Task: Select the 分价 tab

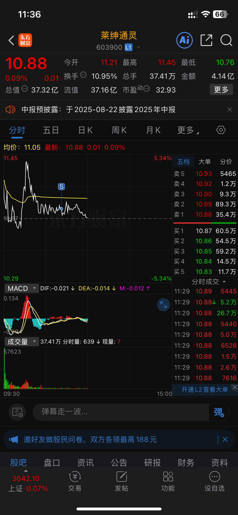Action: tap(226, 162)
